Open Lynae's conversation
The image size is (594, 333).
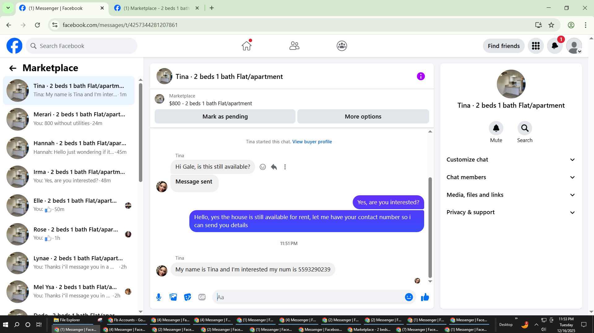tap(69, 263)
